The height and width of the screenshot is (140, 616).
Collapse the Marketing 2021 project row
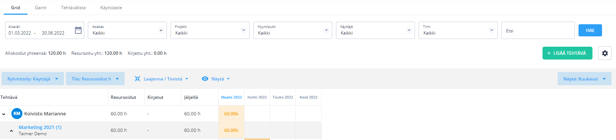click(x=11, y=130)
